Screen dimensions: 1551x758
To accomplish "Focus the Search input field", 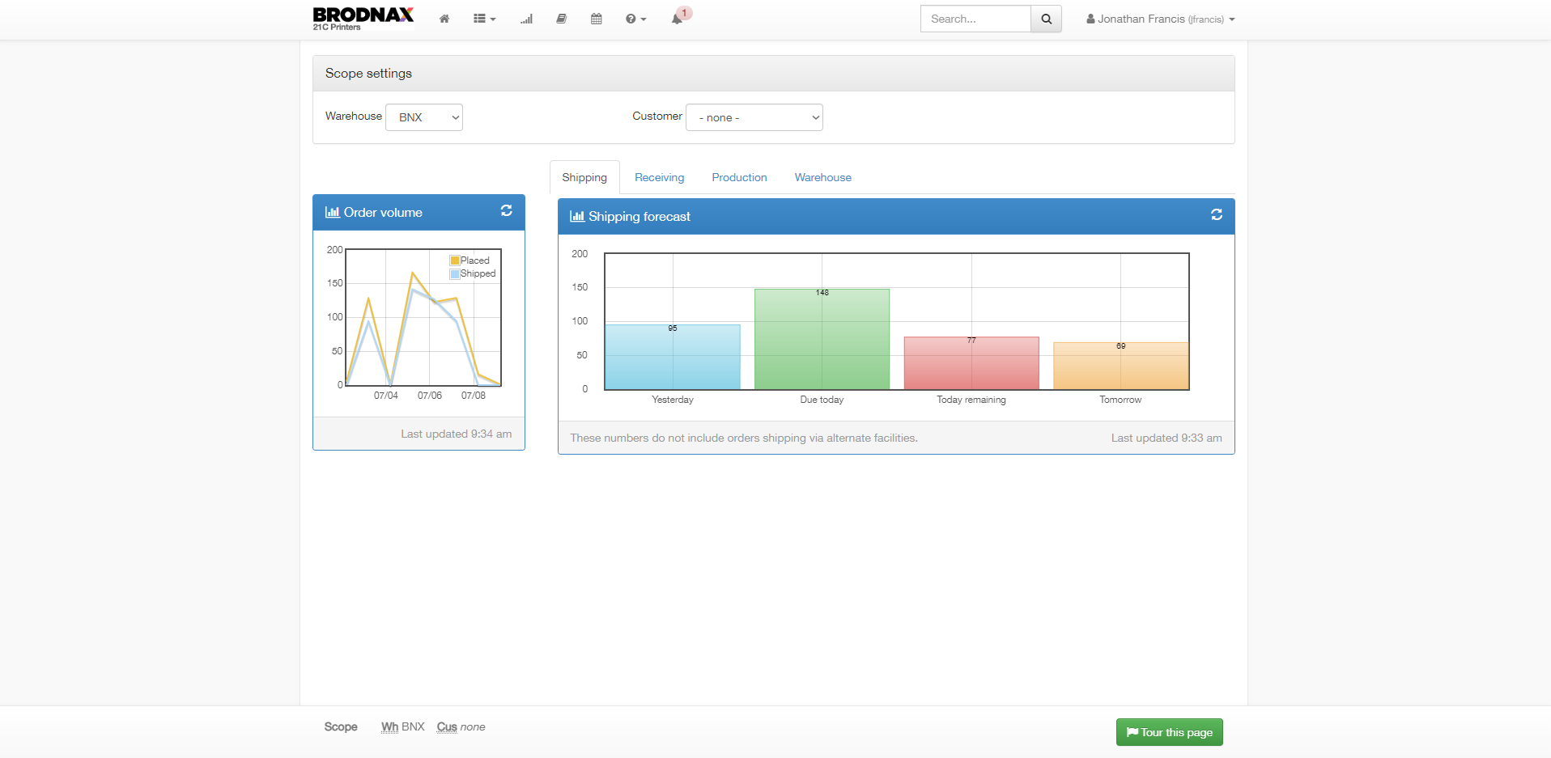I will (975, 19).
